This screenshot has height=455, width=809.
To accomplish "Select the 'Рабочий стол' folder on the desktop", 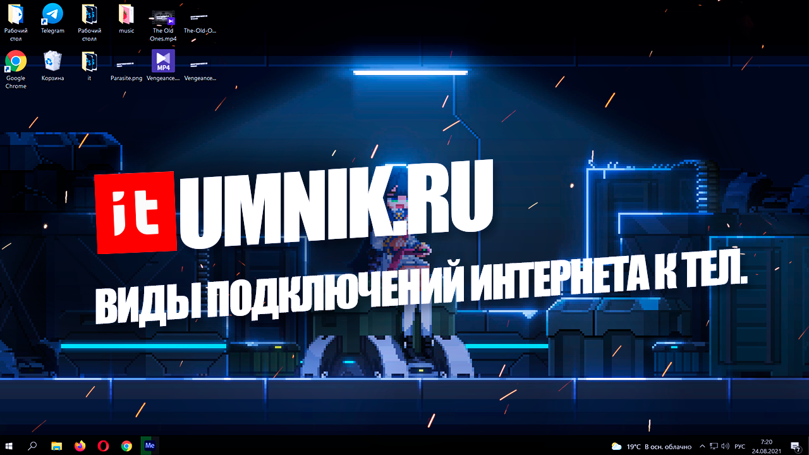I will (16, 22).
